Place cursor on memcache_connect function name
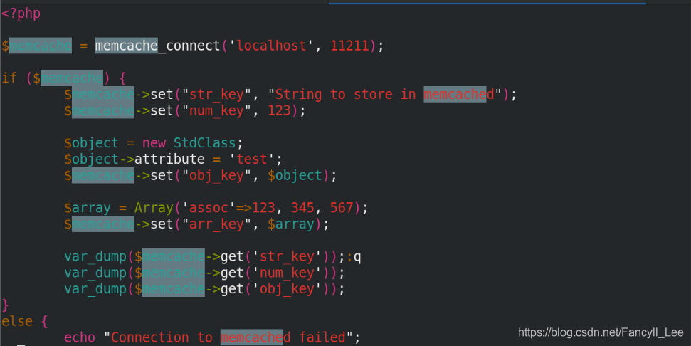The width and height of the screenshot is (691, 346). click(158, 46)
